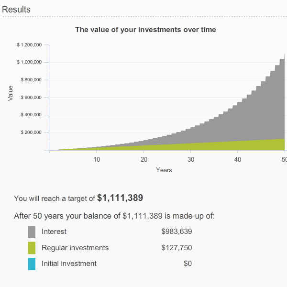Screen dimensions: 287x287
Task: Click the $ 400,000 value axis label
Action: click(31, 115)
